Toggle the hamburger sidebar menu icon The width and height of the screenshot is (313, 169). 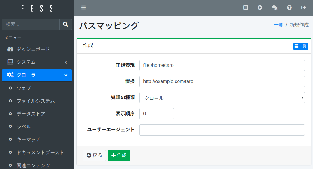[84, 8]
